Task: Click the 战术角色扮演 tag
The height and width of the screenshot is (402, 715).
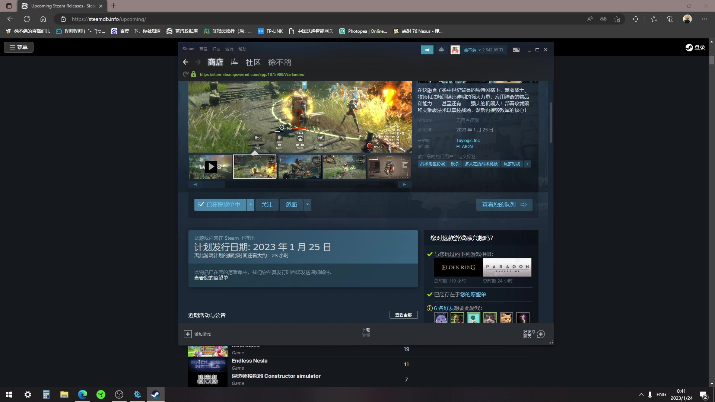Action: 432,164
